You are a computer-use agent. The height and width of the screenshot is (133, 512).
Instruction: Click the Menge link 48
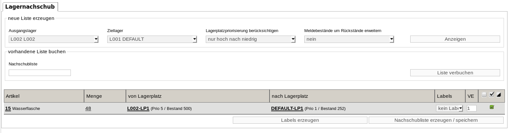click(x=88, y=108)
